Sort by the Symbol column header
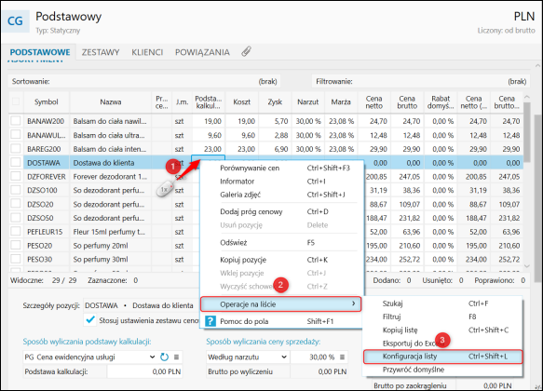 pyautogui.click(x=46, y=102)
